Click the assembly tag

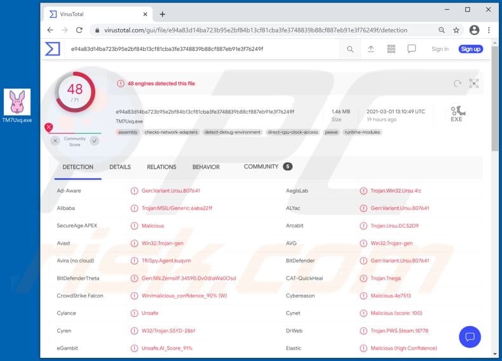click(128, 132)
